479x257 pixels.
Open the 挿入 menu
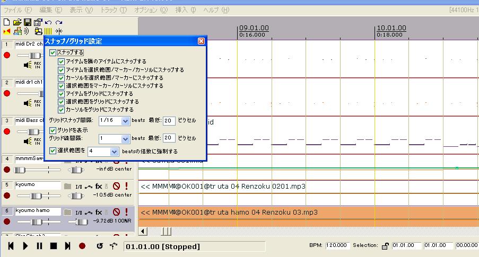[186, 10]
